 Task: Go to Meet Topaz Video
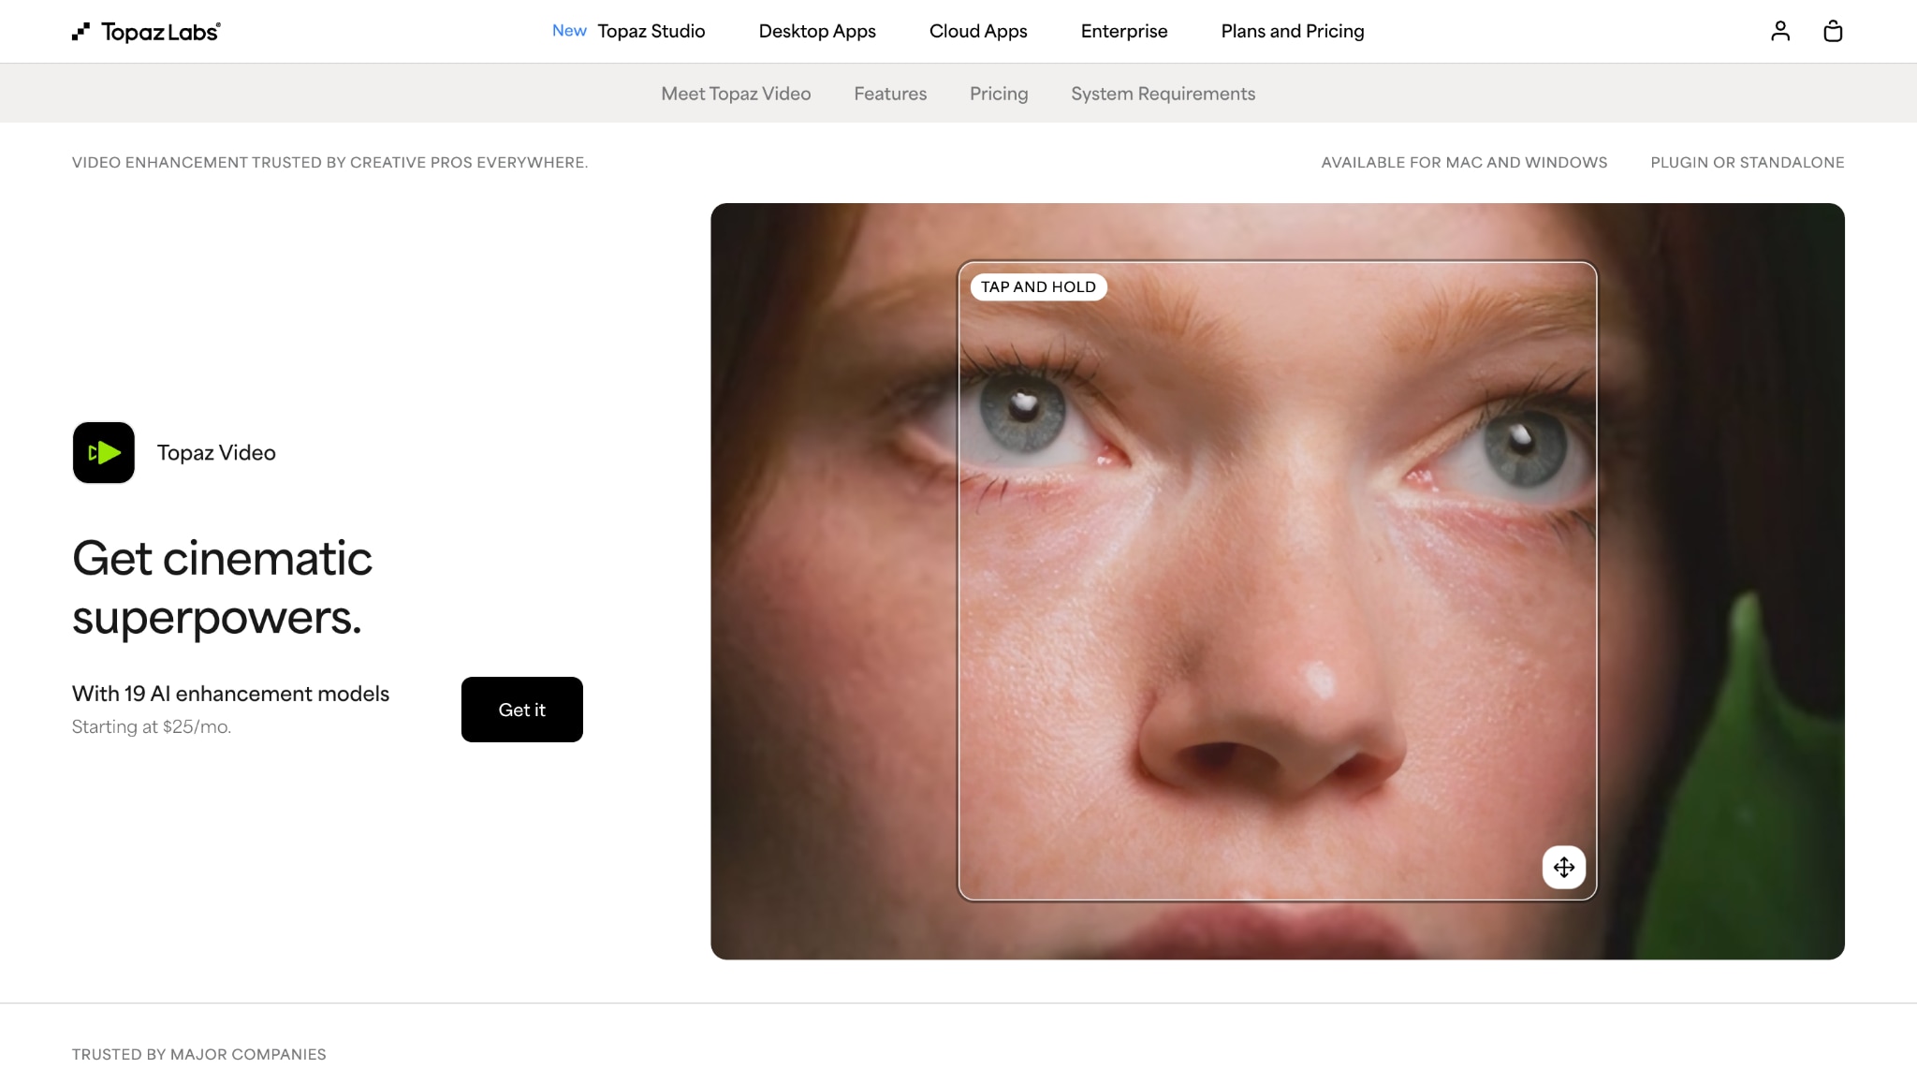[x=736, y=94]
